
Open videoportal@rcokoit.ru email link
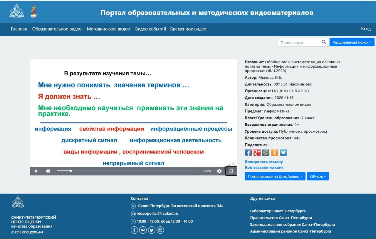(x=158, y=214)
